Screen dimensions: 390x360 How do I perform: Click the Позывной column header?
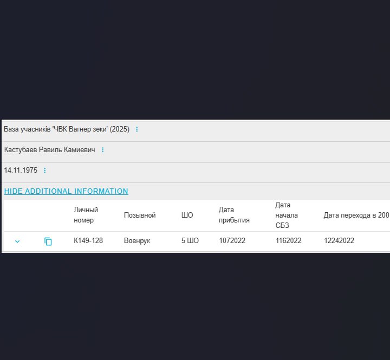pyautogui.click(x=140, y=215)
